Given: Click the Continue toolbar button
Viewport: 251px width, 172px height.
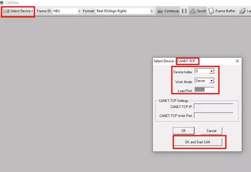Looking at the screenshot, I should (168, 11).
